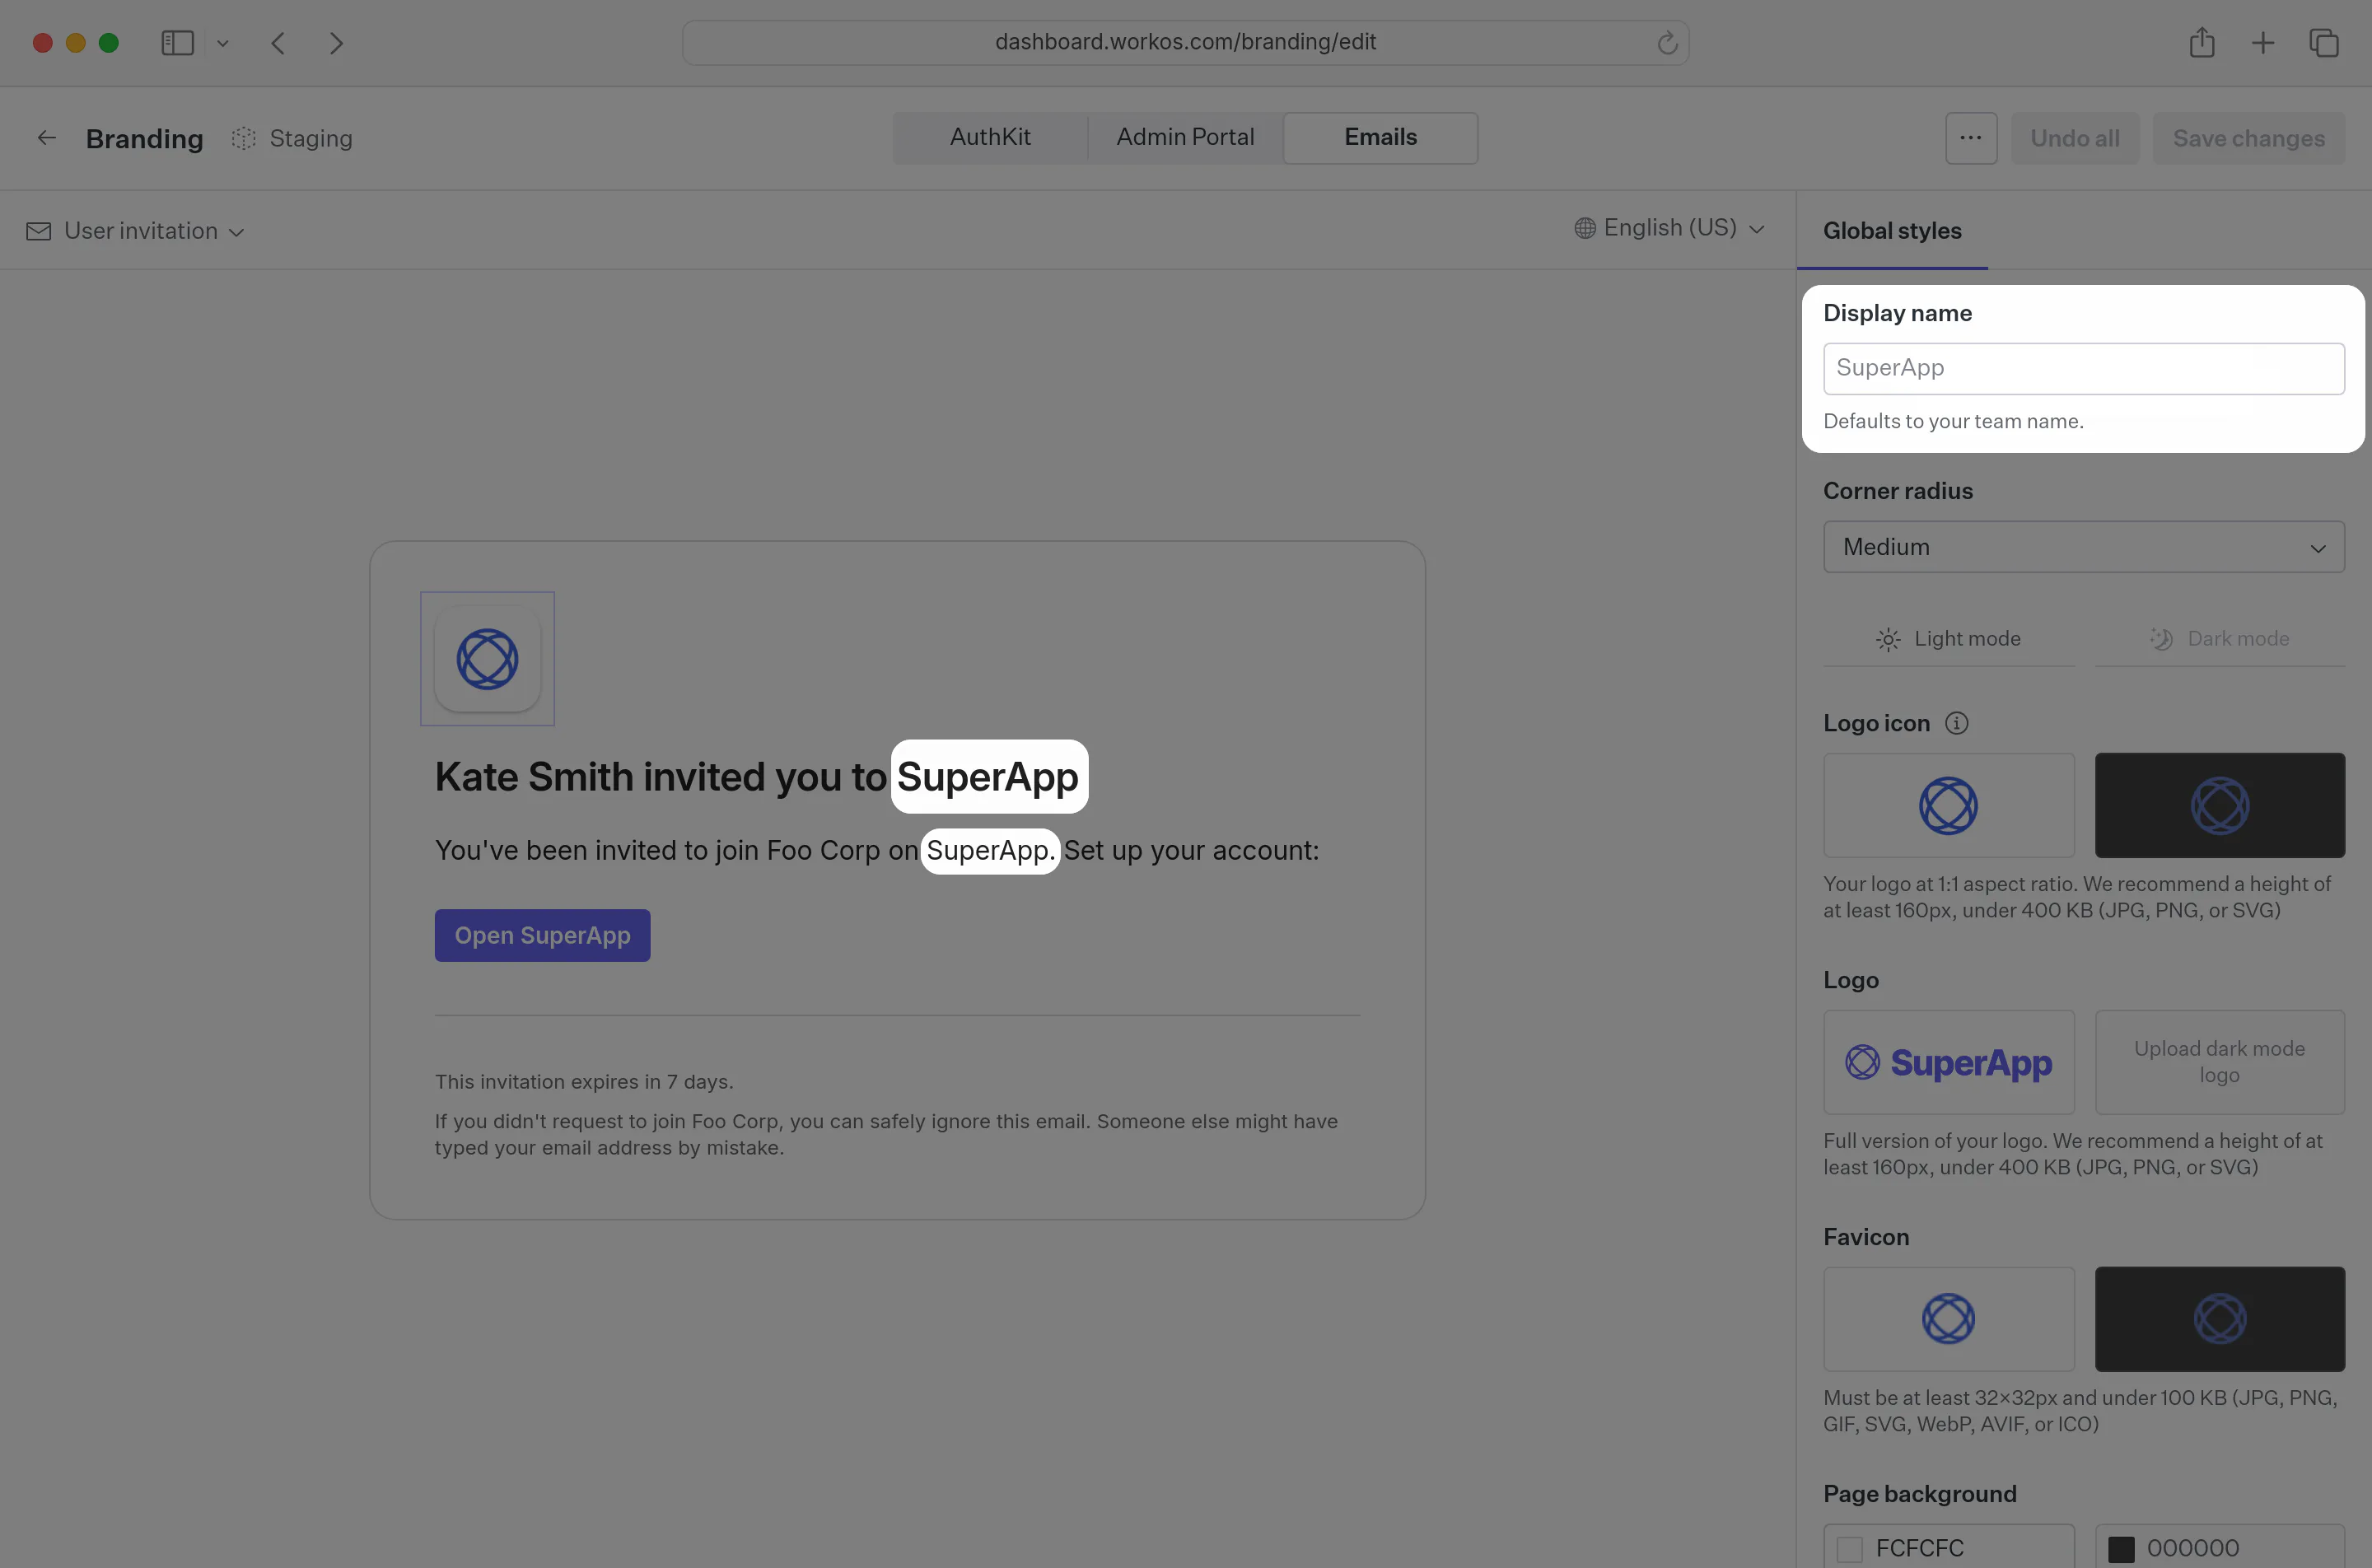Click 'This invitation expires in 7 days.' text
2372x1568 pixels.
coord(584,1082)
